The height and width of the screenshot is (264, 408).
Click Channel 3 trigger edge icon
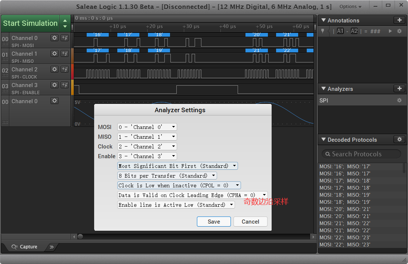coord(65,85)
